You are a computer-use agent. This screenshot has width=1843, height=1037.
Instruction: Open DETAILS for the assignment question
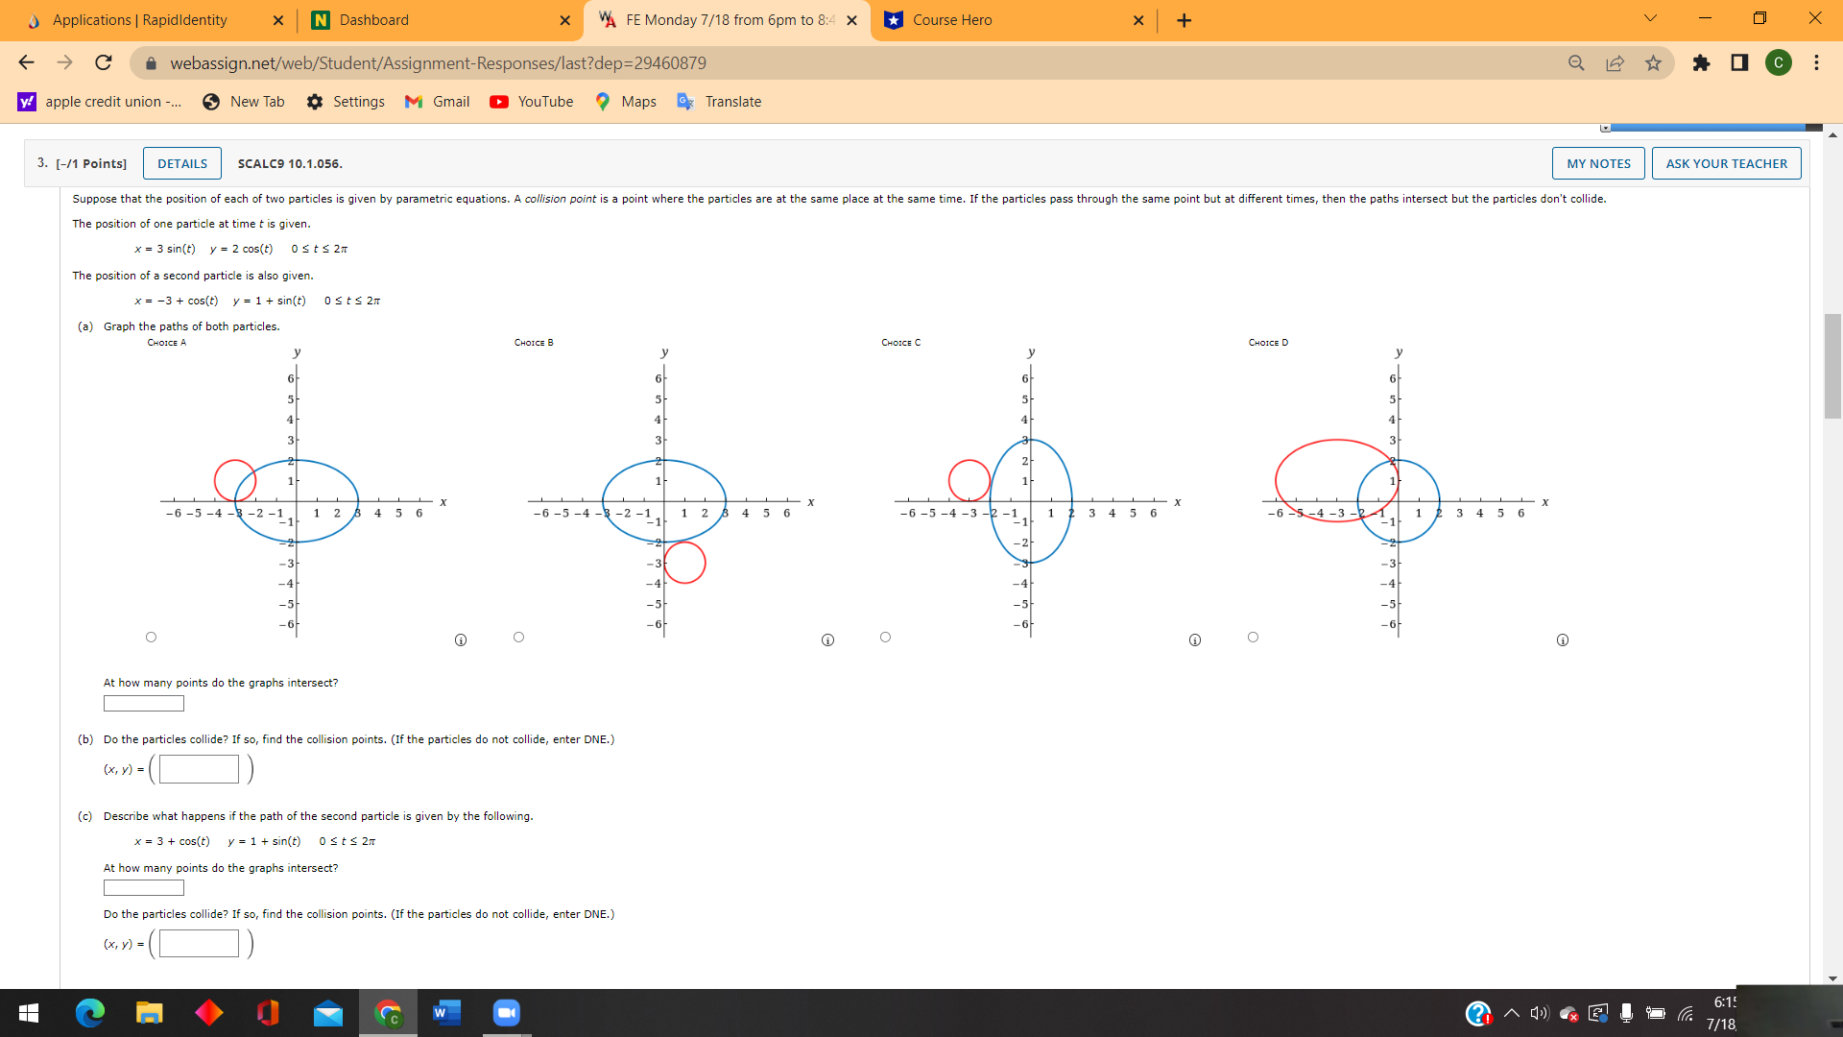(x=181, y=163)
